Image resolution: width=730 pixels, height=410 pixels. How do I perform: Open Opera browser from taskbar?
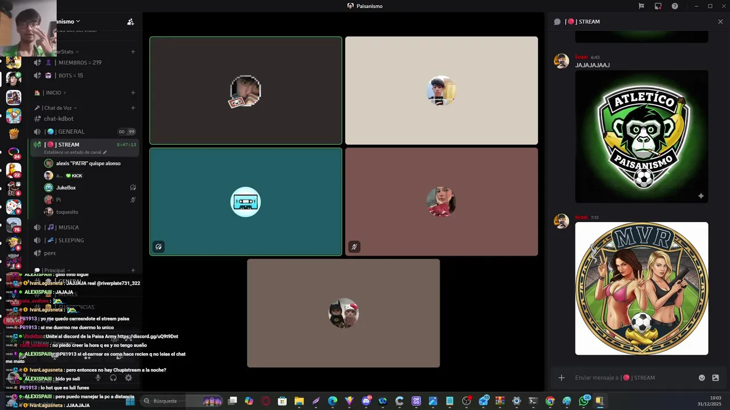tap(266, 401)
